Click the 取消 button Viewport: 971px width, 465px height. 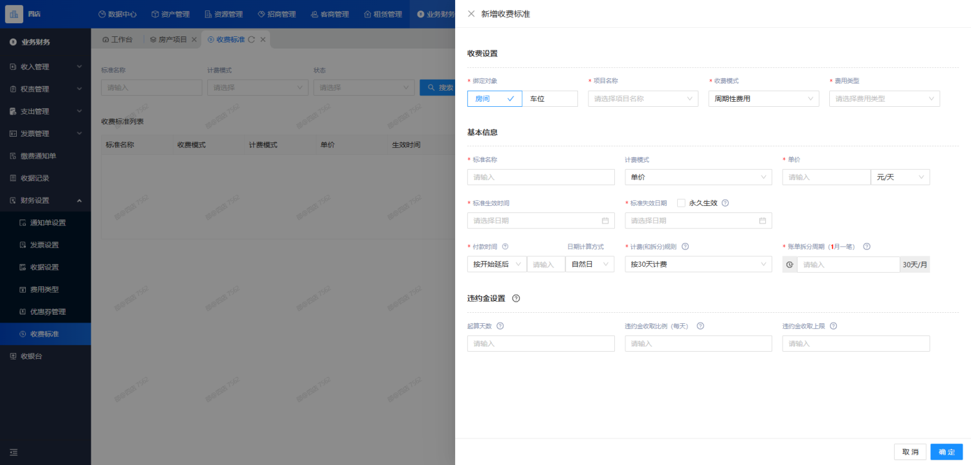pos(910,452)
